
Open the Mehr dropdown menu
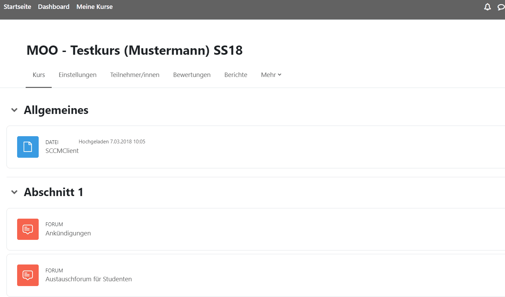(x=271, y=75)
